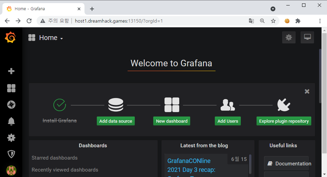This screenshot has width=327, height=177.
Task: Click Latest from the blog panel title
Action: tap(204, 146)
